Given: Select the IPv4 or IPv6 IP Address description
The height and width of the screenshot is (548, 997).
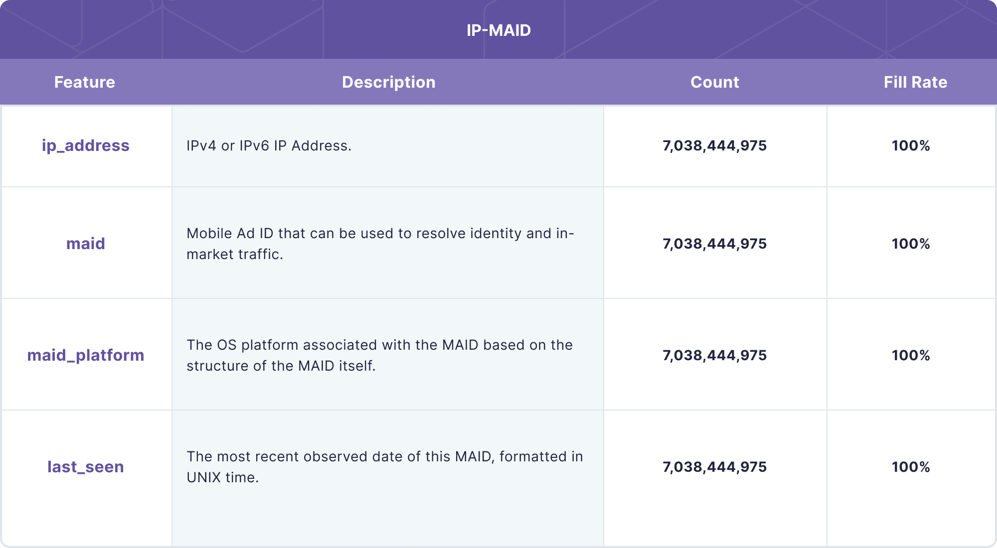Looking at the screenshot, I should coord(269,145).
